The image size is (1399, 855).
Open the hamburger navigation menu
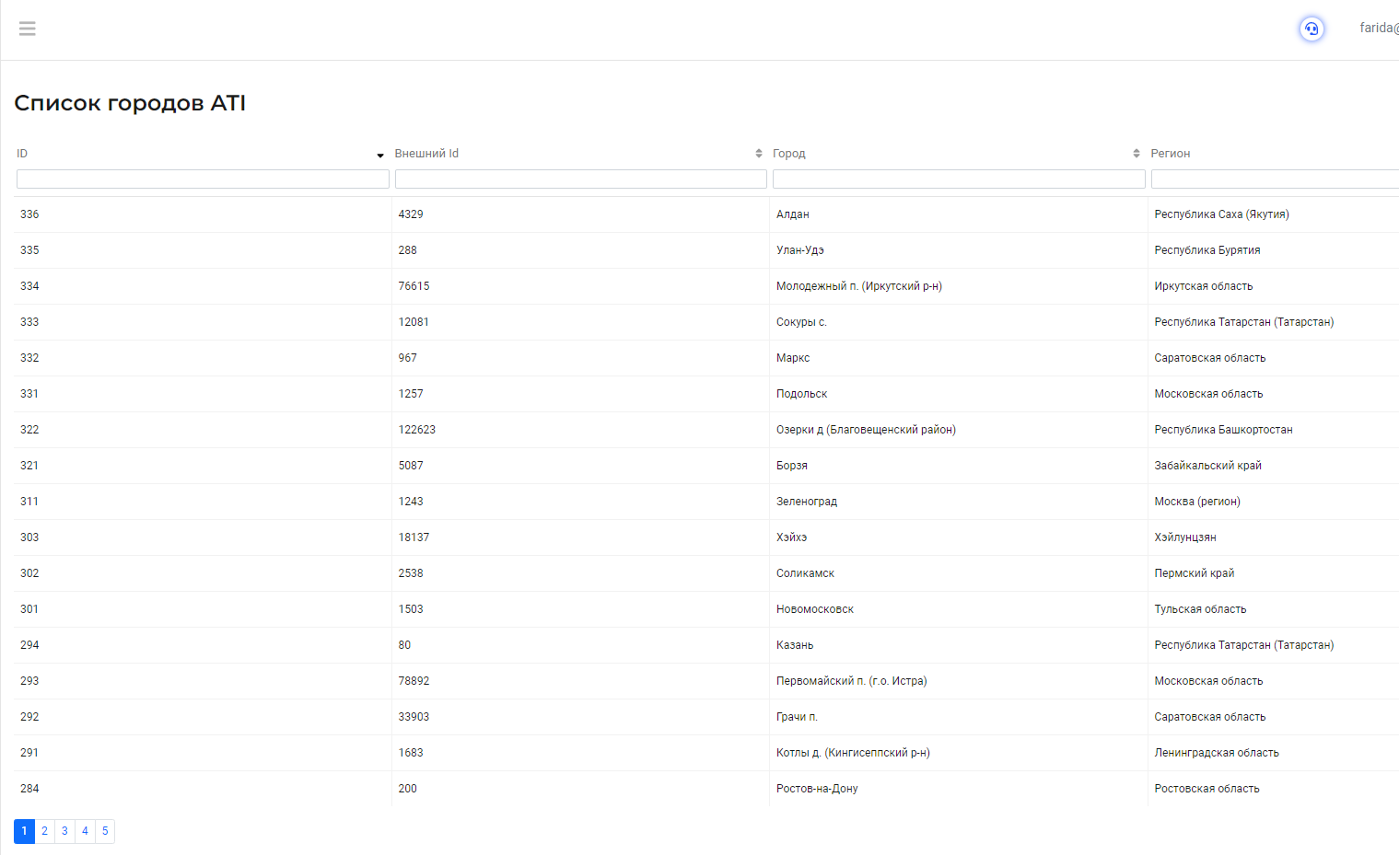coord(28,29)
